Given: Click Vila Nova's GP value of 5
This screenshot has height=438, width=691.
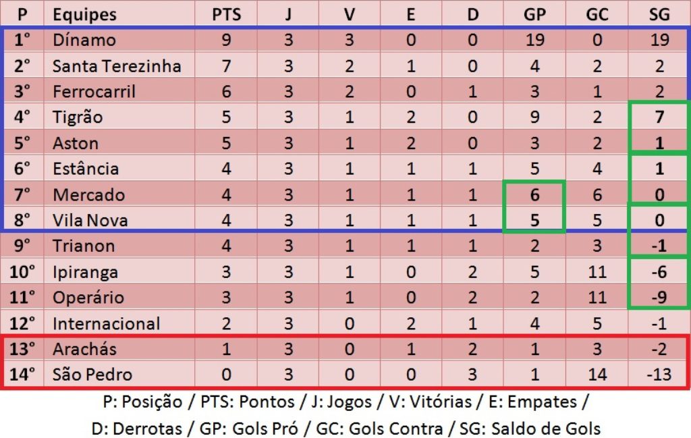Looking at the screenshot, I should (534, 221).
